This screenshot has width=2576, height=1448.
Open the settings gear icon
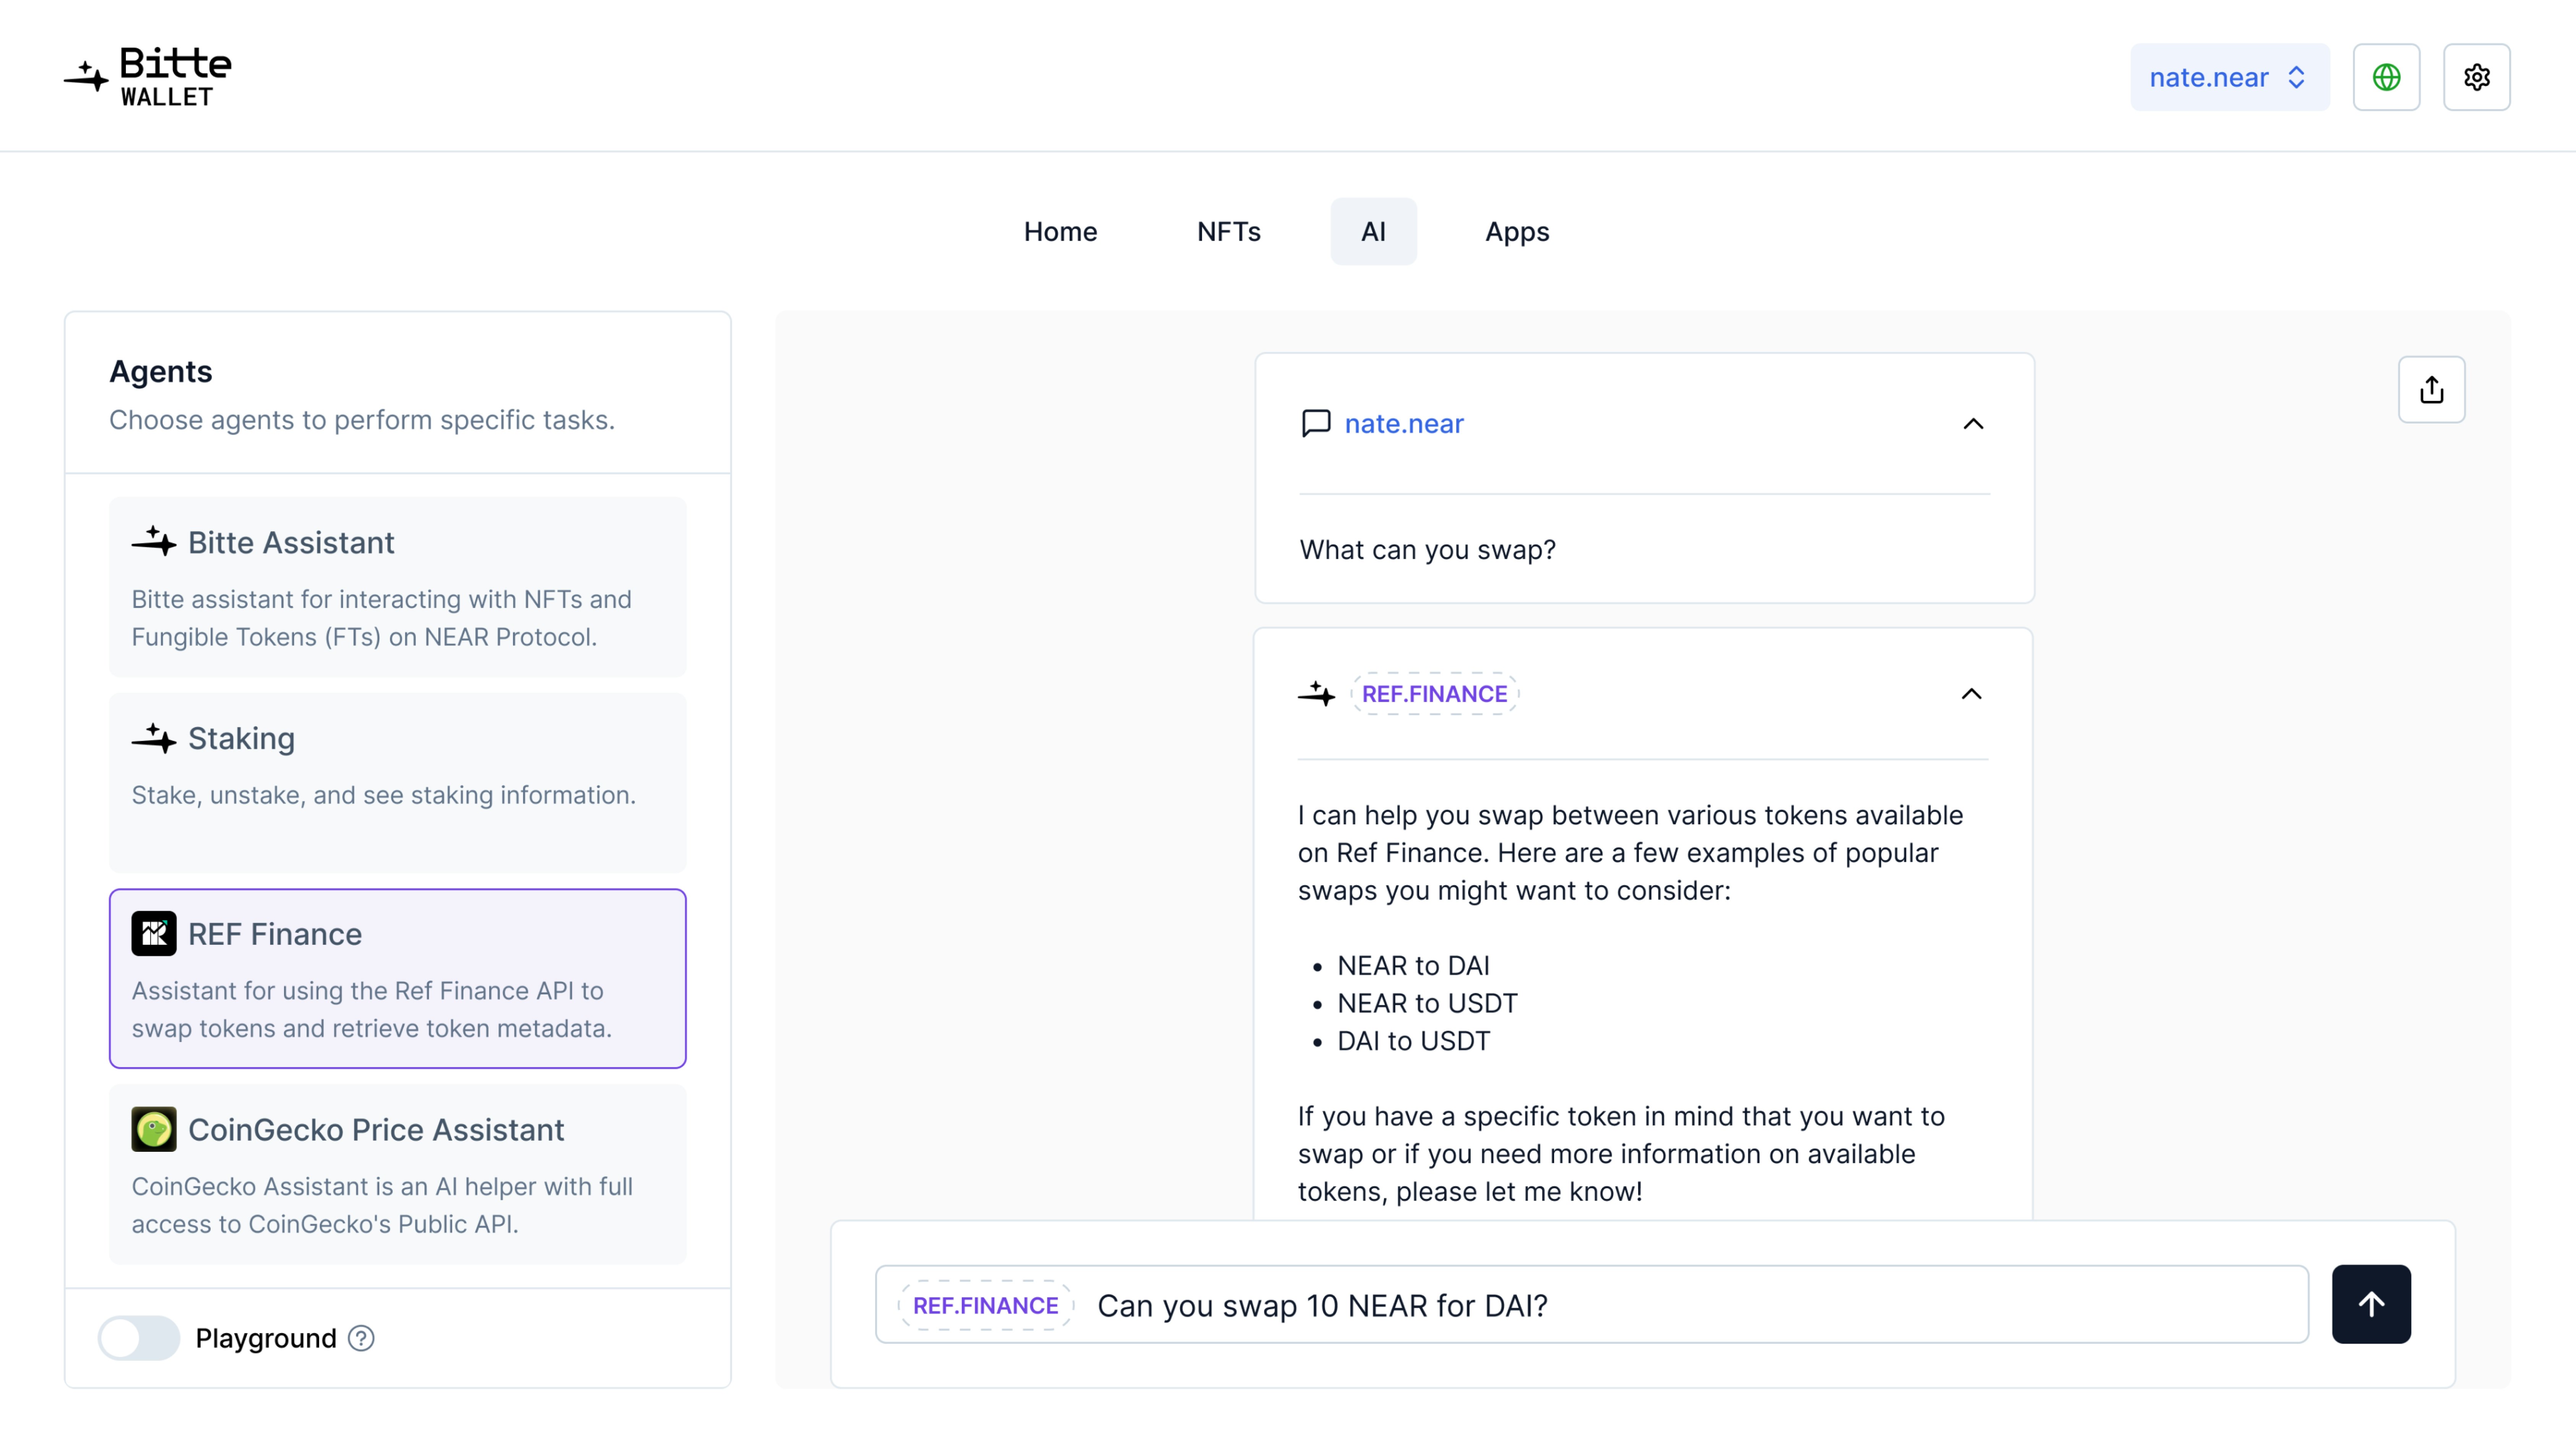2476,77
